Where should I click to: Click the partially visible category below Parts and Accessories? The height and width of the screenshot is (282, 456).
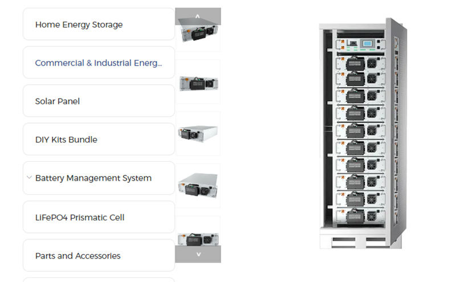click(98, 279)
